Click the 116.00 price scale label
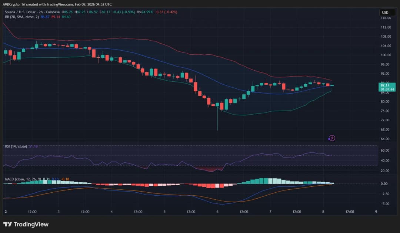This screenshot has height=233, width=400. point(386,18)
